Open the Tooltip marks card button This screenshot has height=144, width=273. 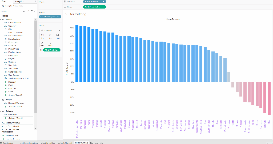(50, 44)
